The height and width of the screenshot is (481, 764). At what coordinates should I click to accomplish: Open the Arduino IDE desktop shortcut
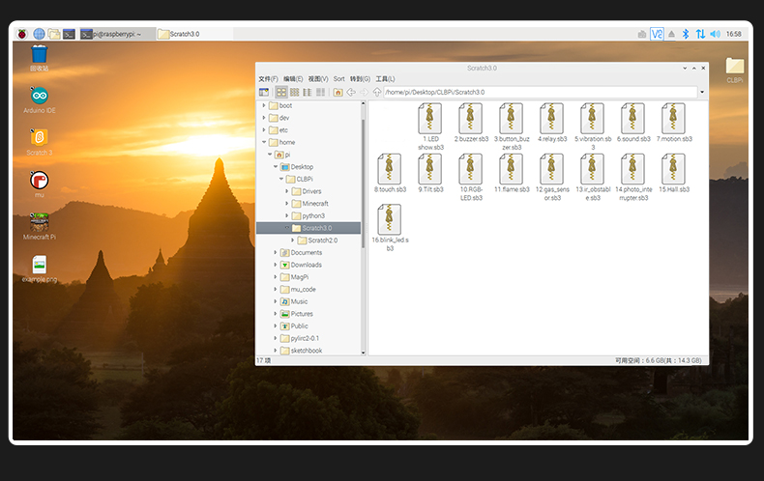point(40,96)
